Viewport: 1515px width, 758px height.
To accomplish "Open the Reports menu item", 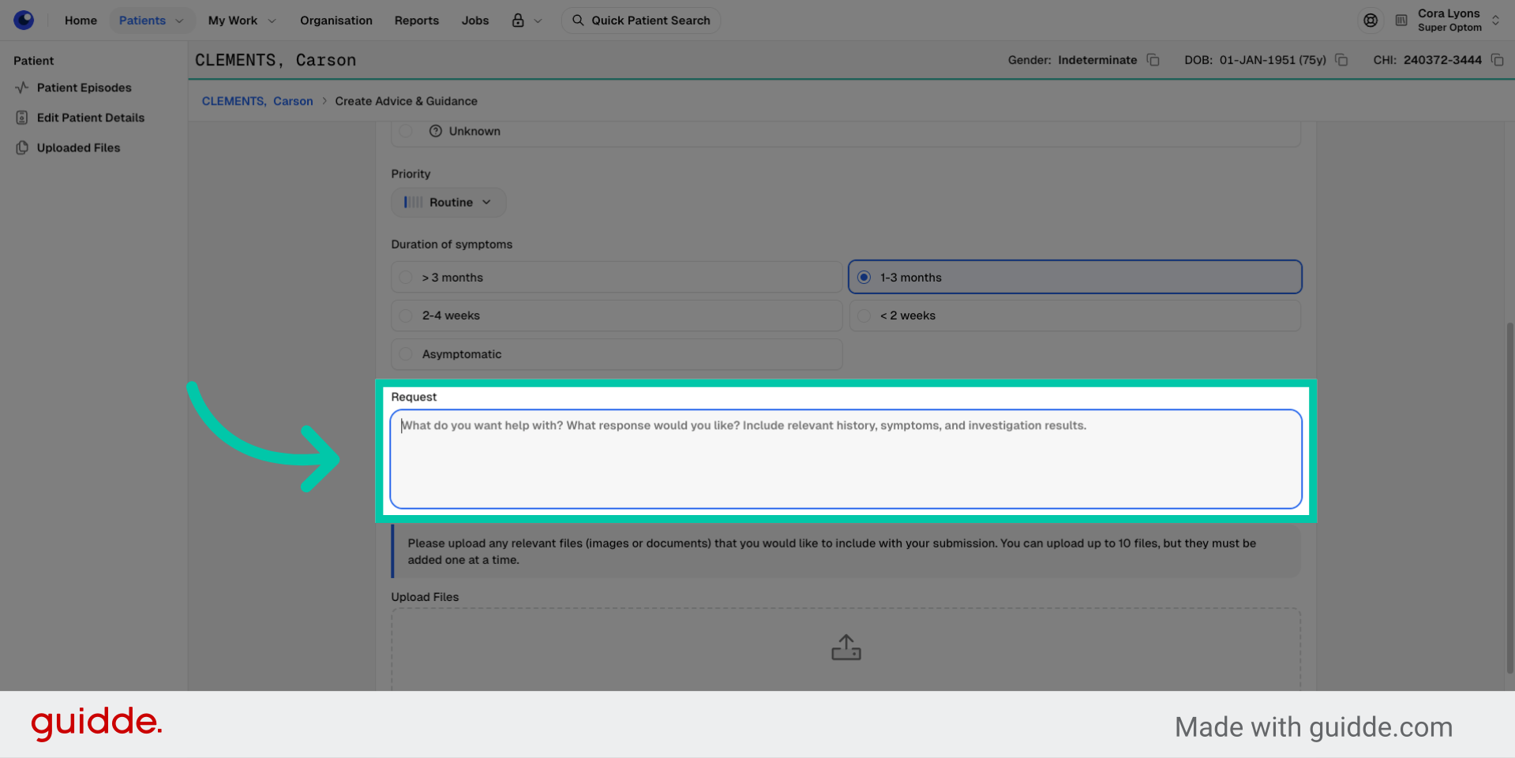I will tap(417, 21).
